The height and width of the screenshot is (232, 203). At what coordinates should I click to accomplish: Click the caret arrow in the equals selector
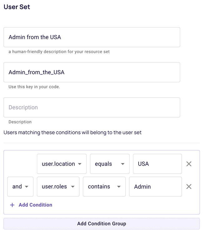coord(123,164)
